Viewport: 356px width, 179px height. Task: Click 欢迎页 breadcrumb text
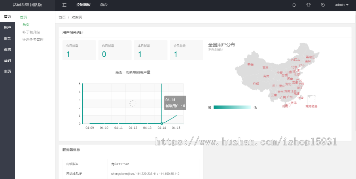coord(77,17)
